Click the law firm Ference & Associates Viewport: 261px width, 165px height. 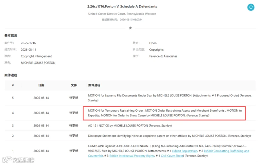(x=163, y=56)
